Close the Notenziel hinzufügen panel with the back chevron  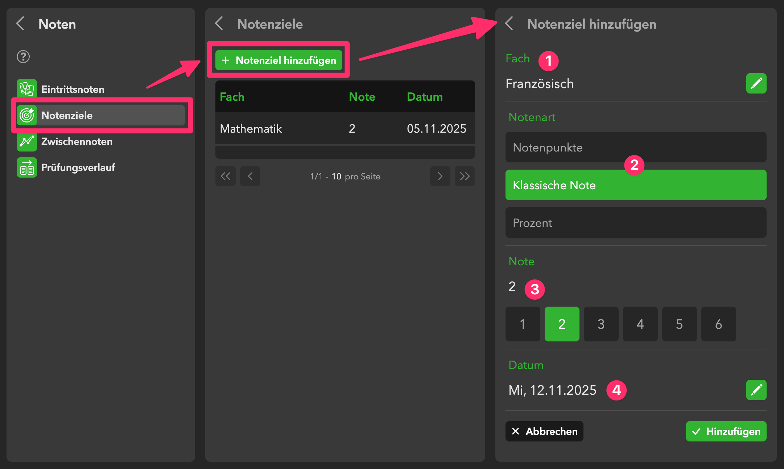point(509,24)
